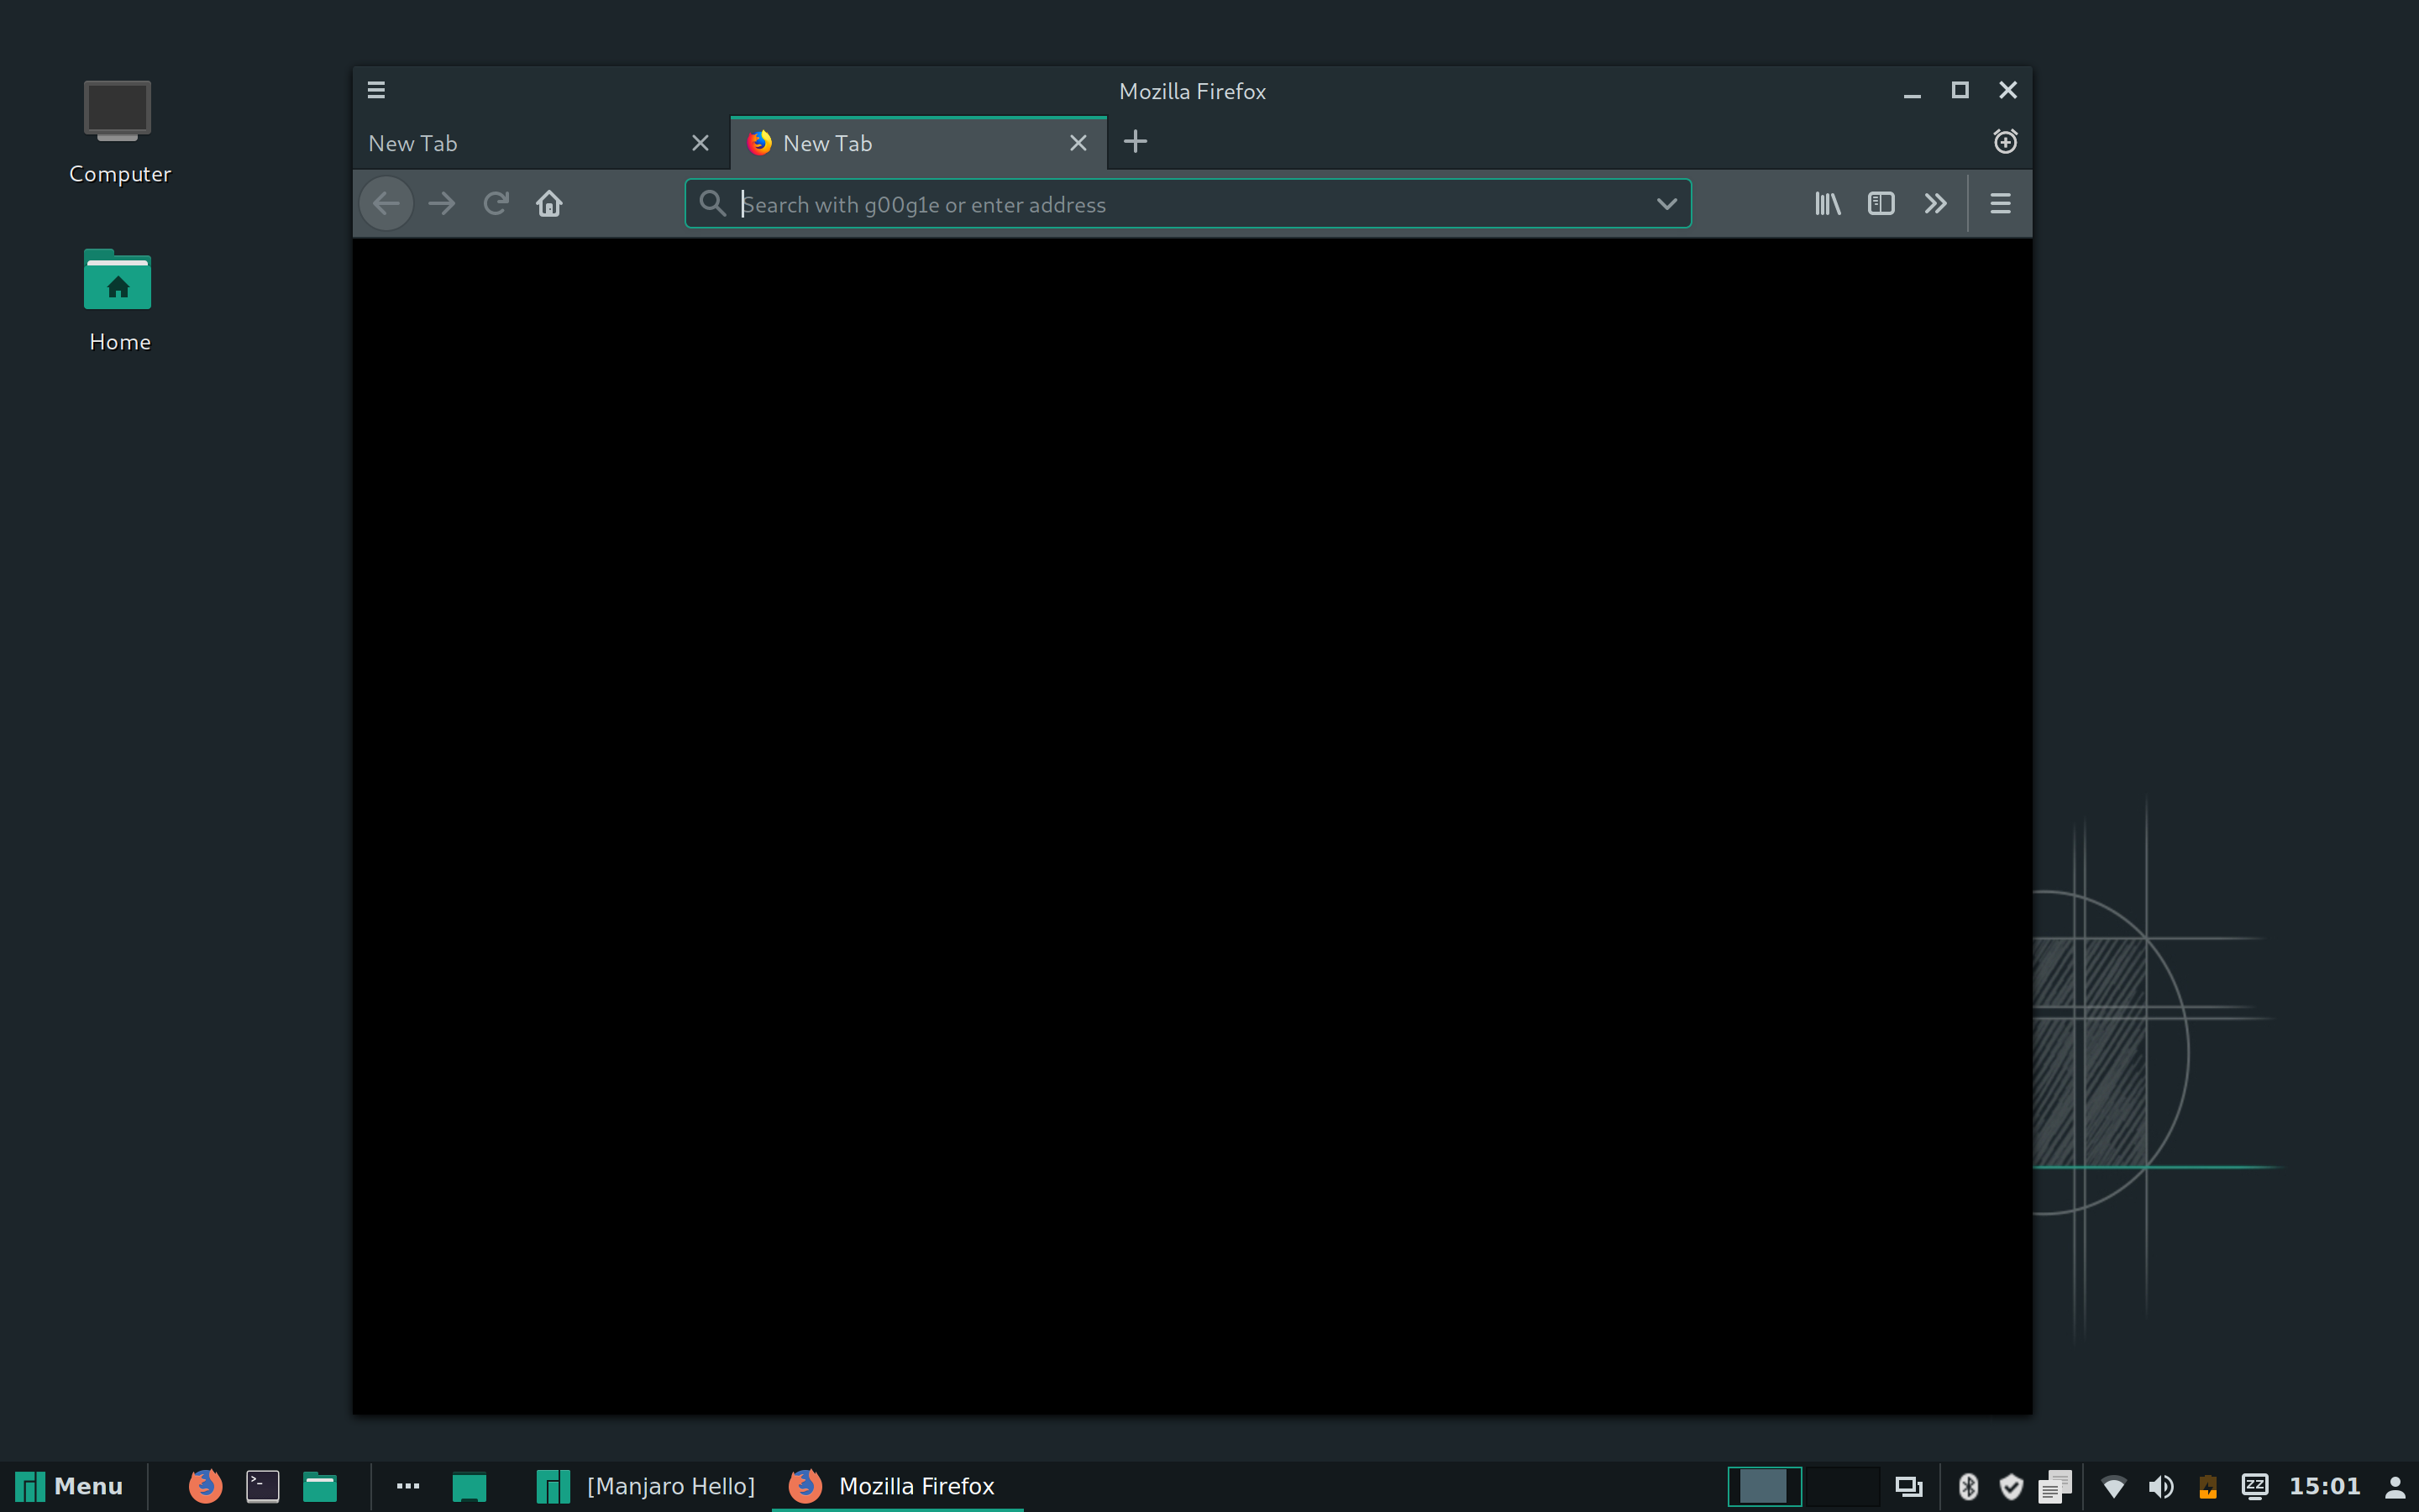Click the back navigation arrow

click(386, 203)
